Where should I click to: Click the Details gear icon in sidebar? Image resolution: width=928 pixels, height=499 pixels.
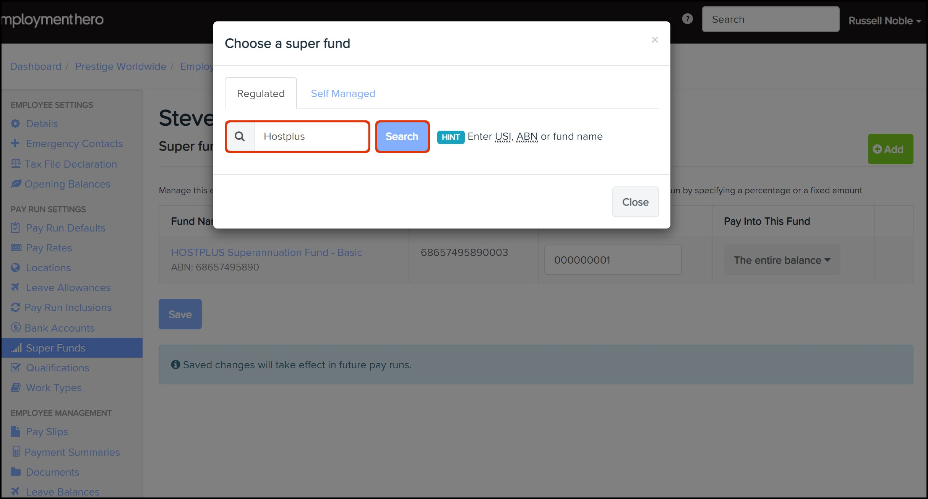pyautogui.click(x=15, y=124)
